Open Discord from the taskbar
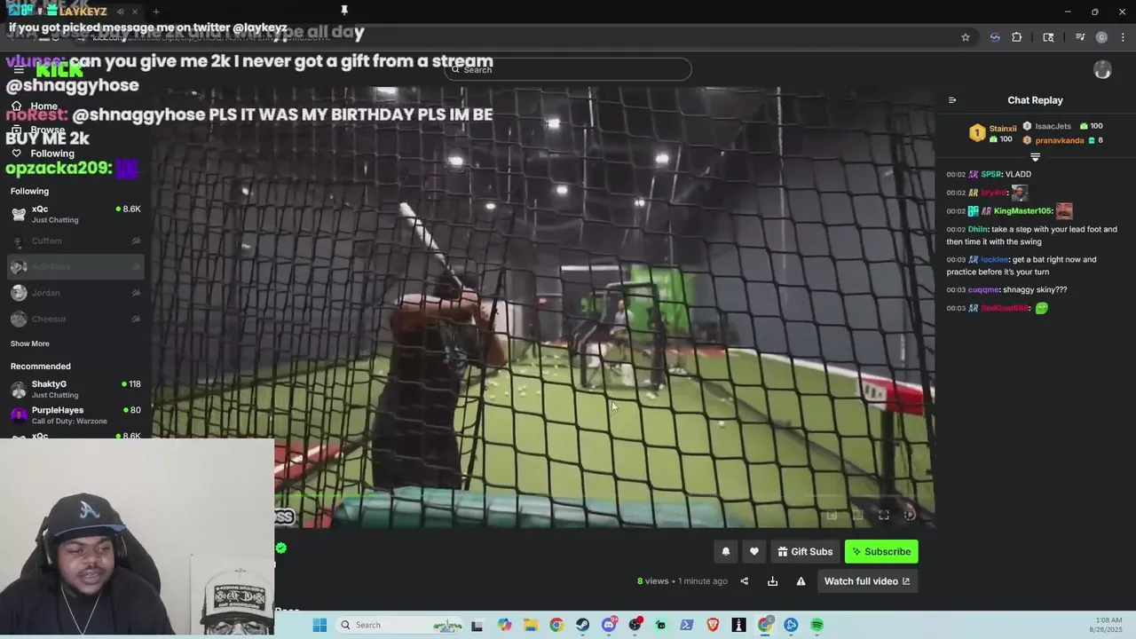Viewport: 1136px width, 639px height. [x=609, y=625]
